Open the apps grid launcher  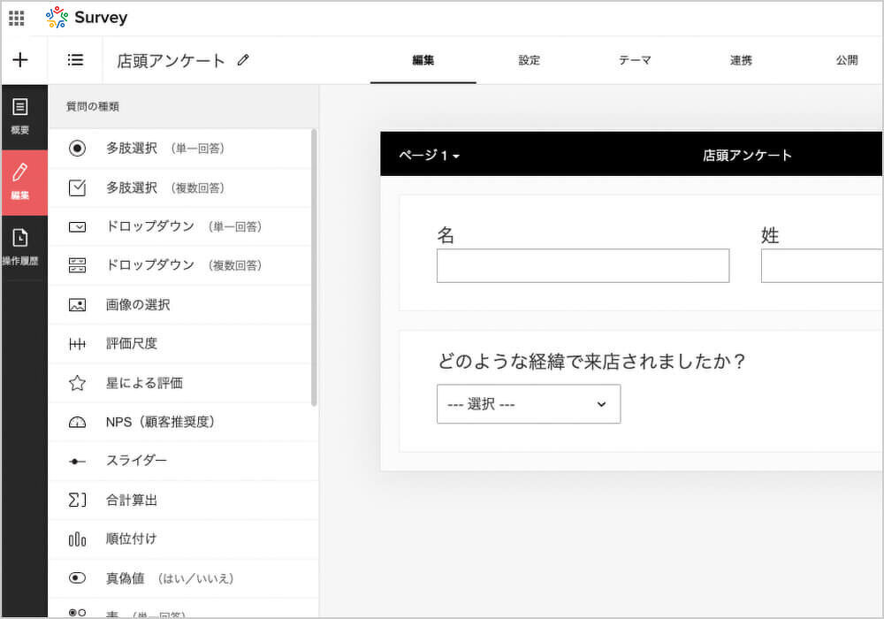pyautogui.click(x=16, y=18)
